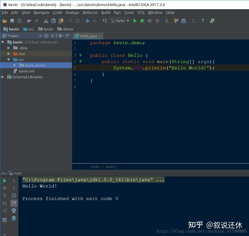This screenshot has height=236, width=249.
Task: Click the Print icon in Run console
Action: [x=14, y=211]
